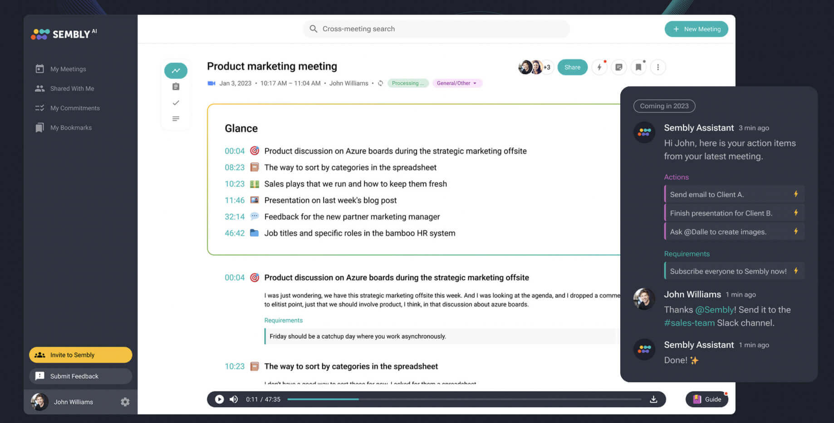Open My Commitments in sidebar

pyautogui.click(x=74, y=108)
